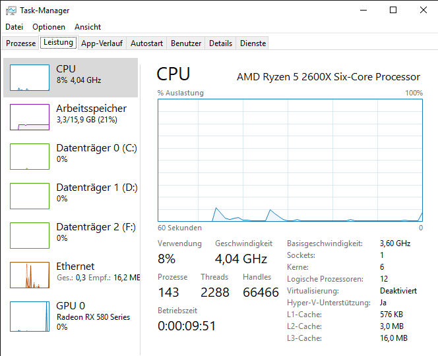Minimize the Task-Manager window
The image size is (438, 356).
[363, 11]
